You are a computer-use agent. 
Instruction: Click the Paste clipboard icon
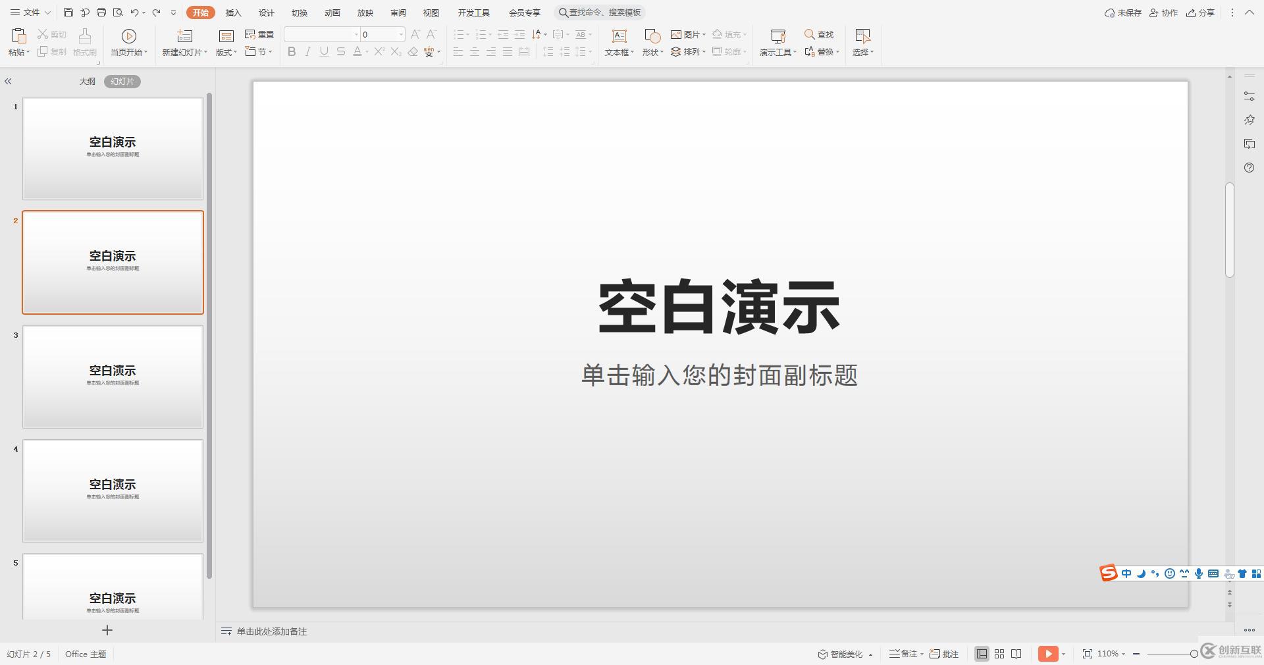point(19,36)
